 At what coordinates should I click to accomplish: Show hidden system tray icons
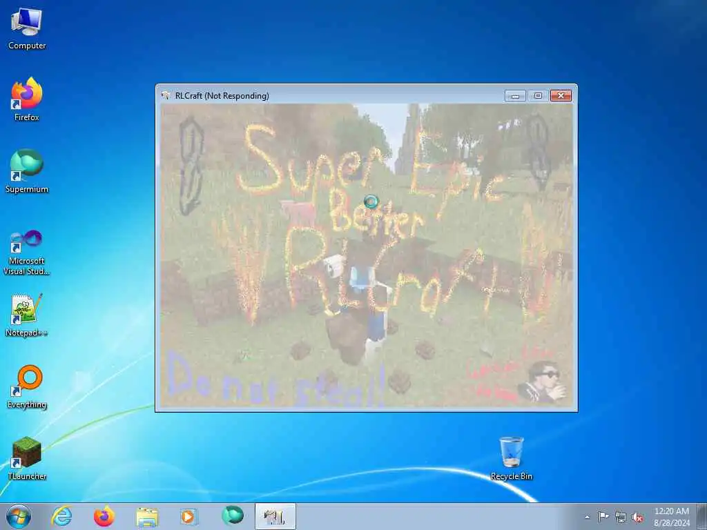click(x=587, y=518)
